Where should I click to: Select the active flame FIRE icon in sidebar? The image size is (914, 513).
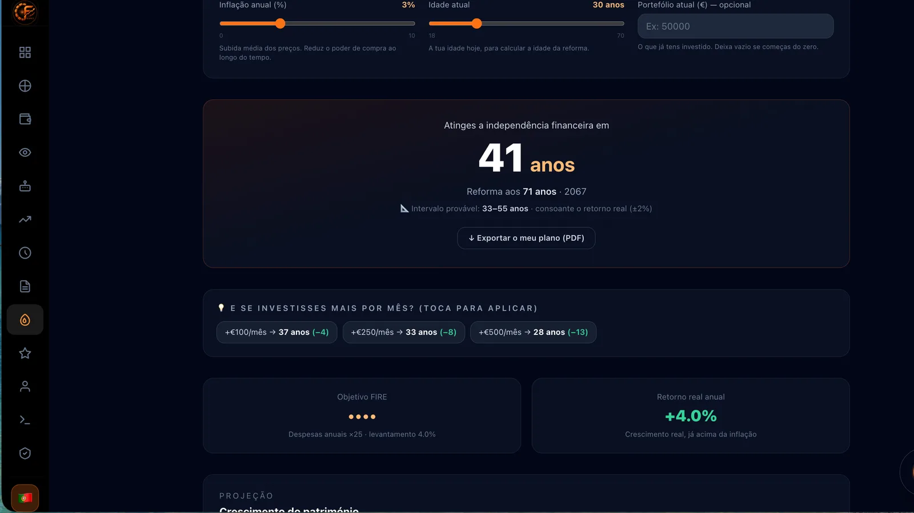click(25, 320)
